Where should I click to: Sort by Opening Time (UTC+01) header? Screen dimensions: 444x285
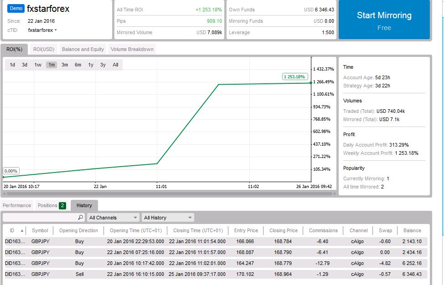(136, 230)
